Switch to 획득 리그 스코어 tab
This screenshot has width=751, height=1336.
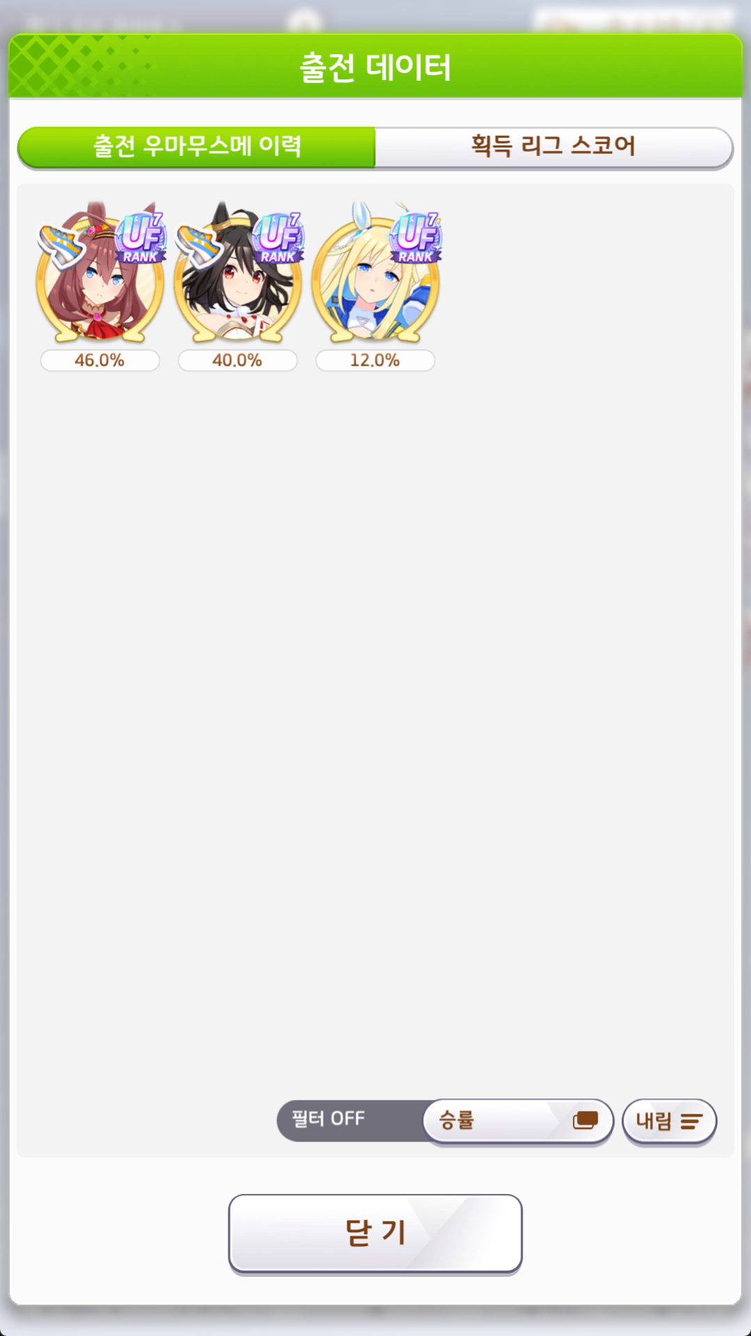click(x=553, y=147)
